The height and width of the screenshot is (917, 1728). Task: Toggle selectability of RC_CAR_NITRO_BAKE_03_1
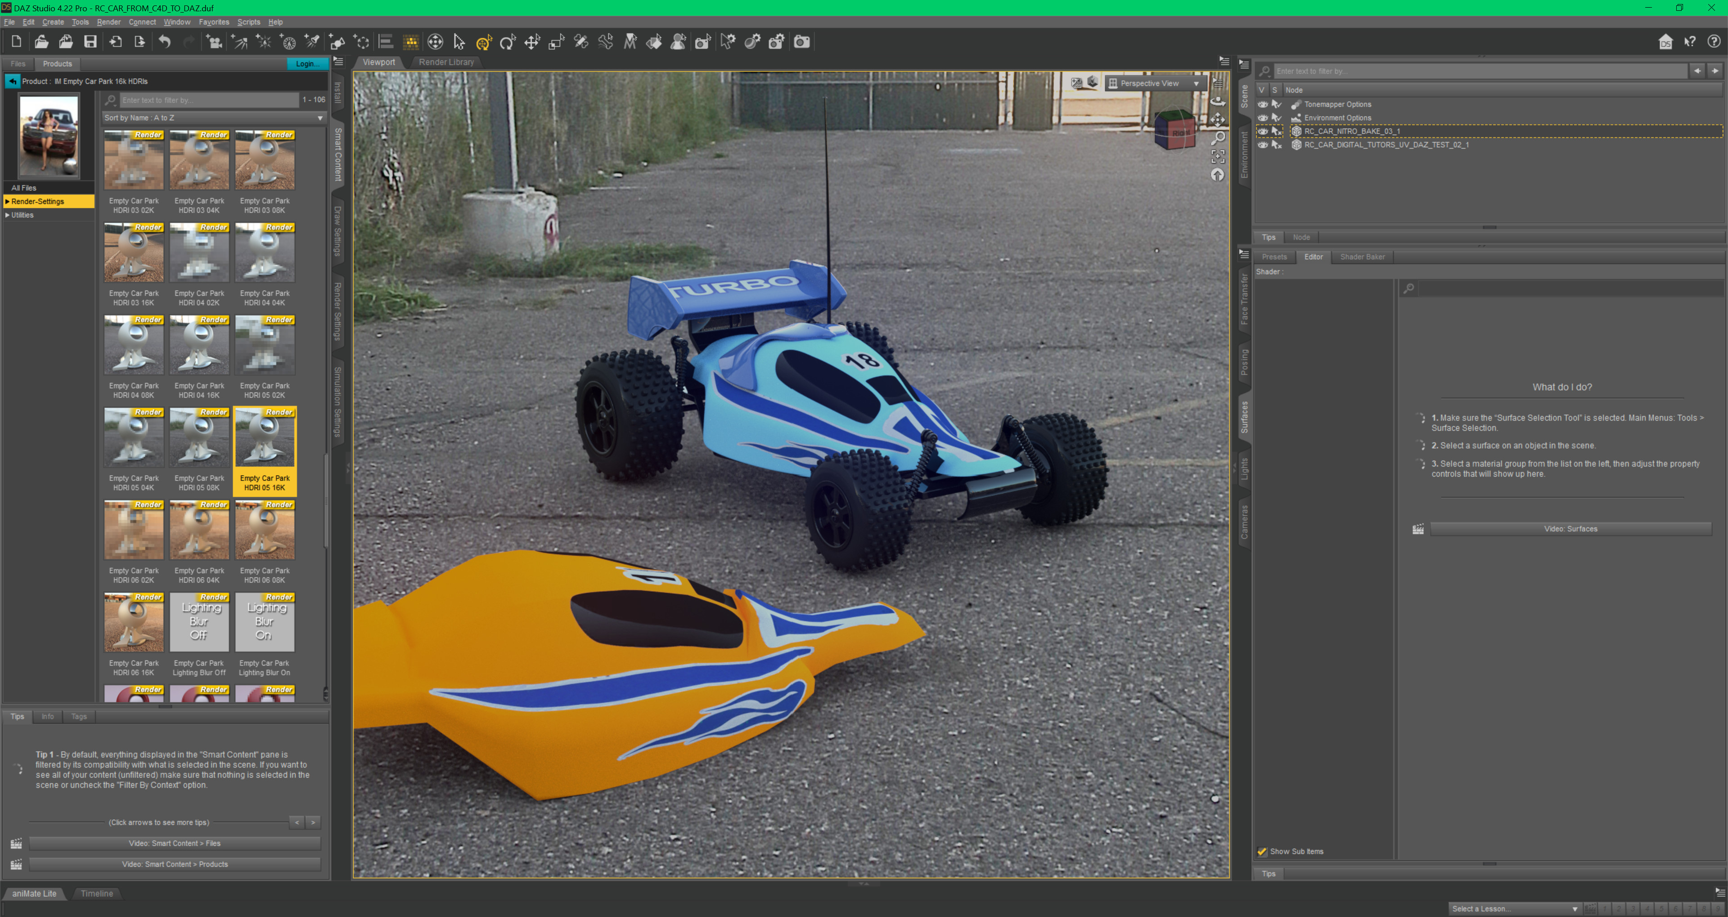point(1277,131)
